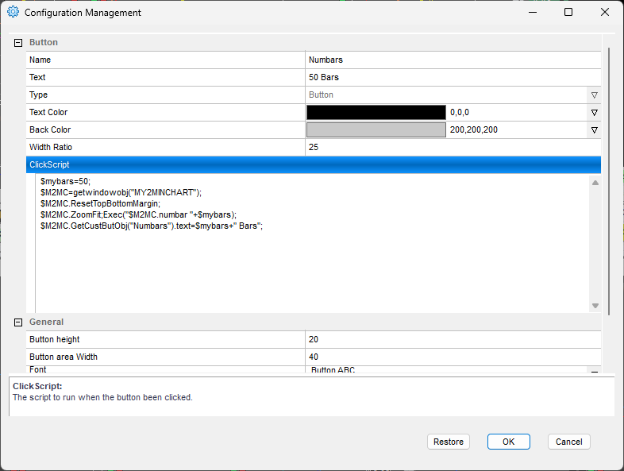This screenshot has width=624, height=471.
Task: Click the ResetTopBottomMargin script line
Action: click(x=100, y=204)
